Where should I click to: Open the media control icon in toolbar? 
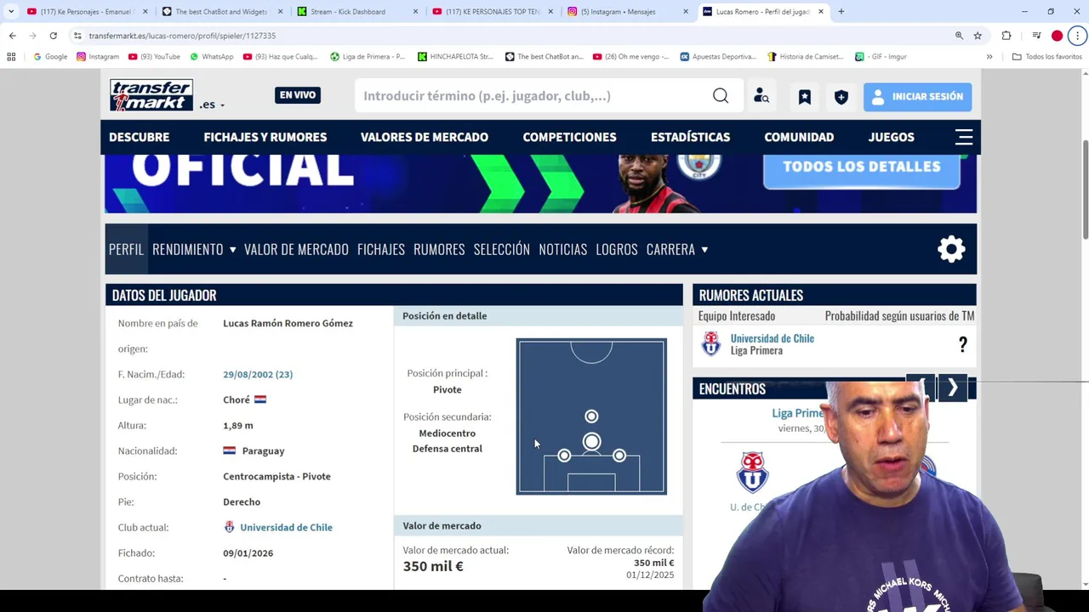1036,36
